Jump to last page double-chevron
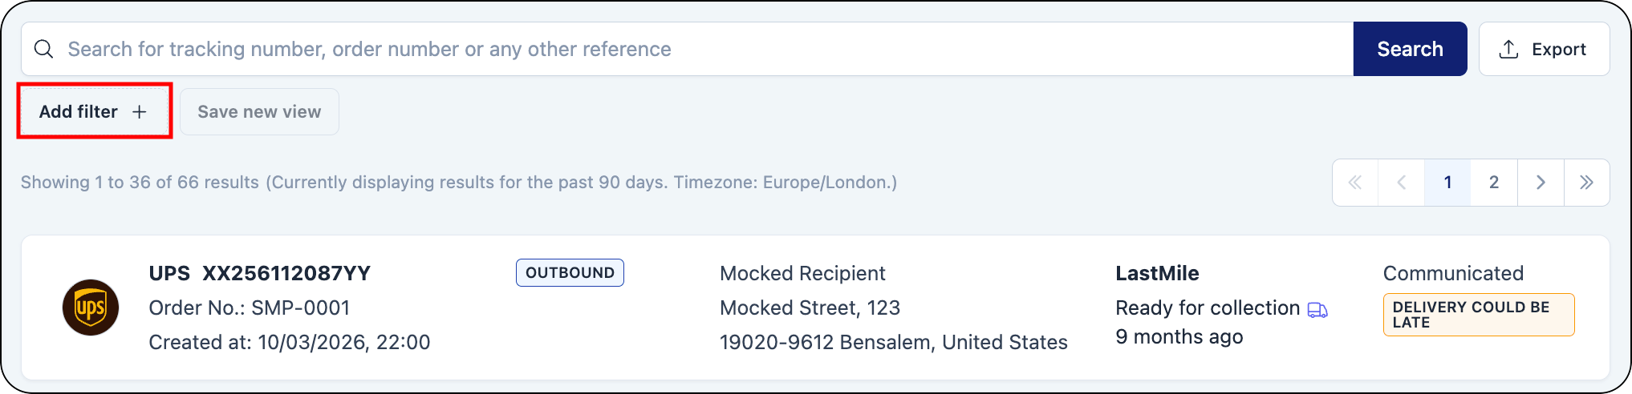Screen dimensions: 1632x394 1586,183
